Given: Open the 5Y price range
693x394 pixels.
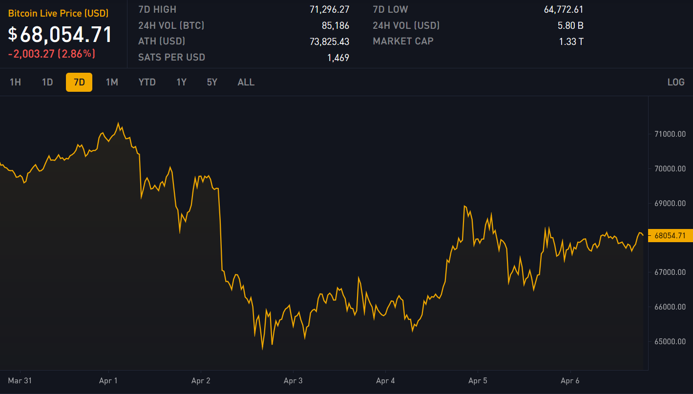Looking at the screenshot, I should (212, 82).
